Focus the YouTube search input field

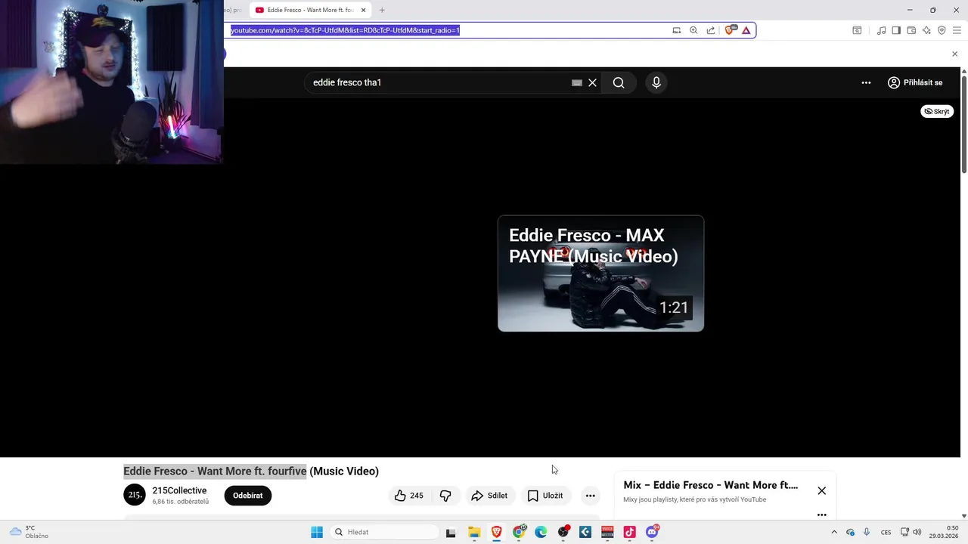click(439, 82)
